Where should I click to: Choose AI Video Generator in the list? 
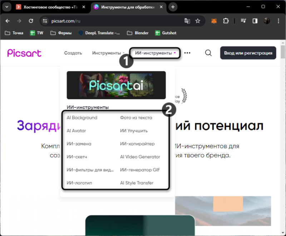[140, 157]
